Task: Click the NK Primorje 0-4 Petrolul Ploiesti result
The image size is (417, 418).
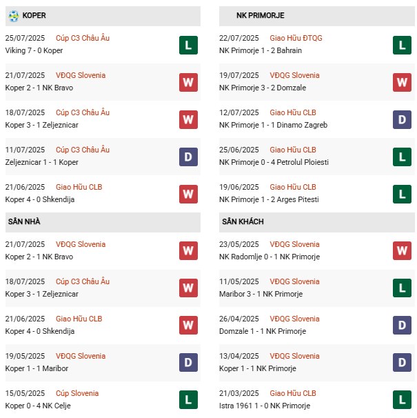Action: click(x=275, y=162)
